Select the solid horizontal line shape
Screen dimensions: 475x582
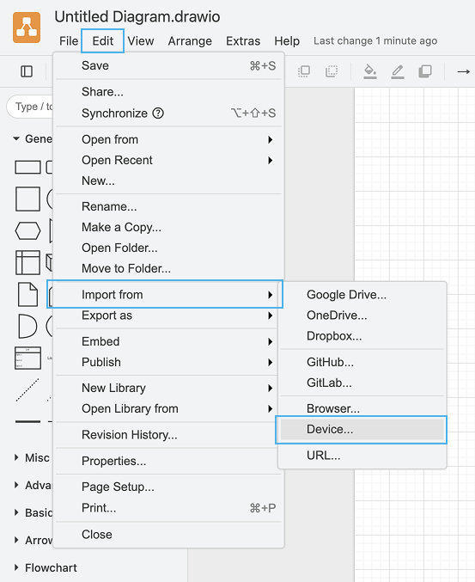coord(27,421)
